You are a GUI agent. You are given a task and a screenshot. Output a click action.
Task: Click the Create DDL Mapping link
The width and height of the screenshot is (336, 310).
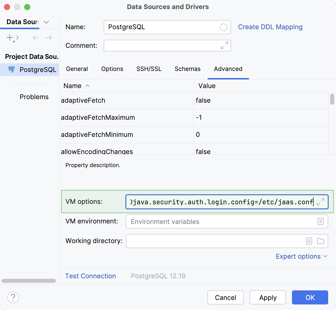tap(270, 27)
